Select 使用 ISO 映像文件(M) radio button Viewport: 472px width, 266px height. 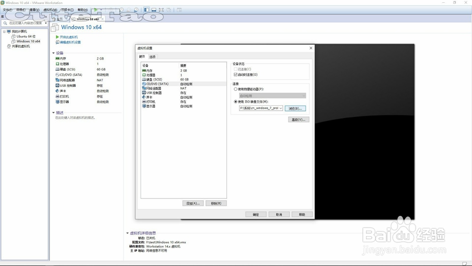pos(236,102)
